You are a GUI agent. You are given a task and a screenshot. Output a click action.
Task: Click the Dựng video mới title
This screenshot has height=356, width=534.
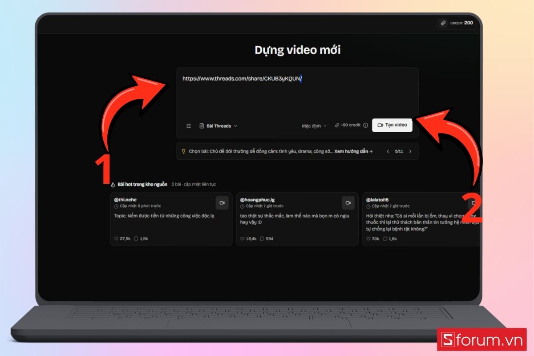[x=297, y=50]
